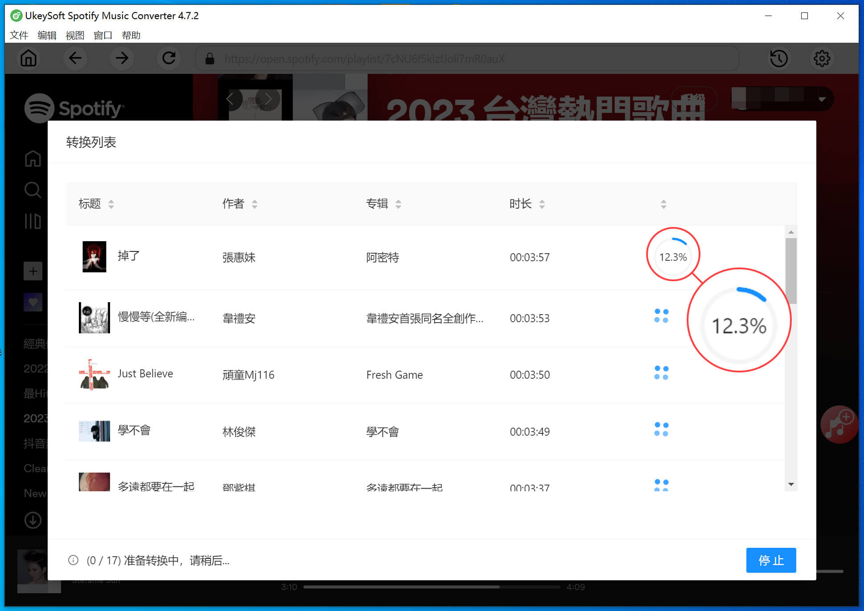Click the duration 00:03:50

(x=530, y=375)
